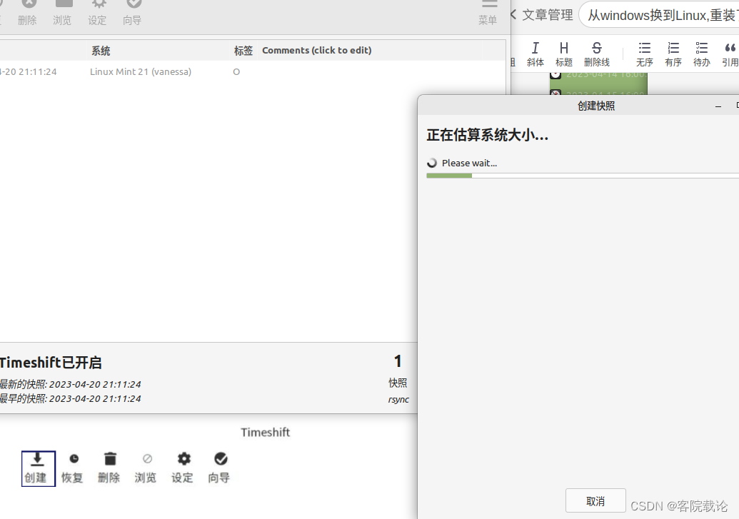Screen dimensions: 739x519
Task: Click the article title input field
Action: click(x=659, y=15)
